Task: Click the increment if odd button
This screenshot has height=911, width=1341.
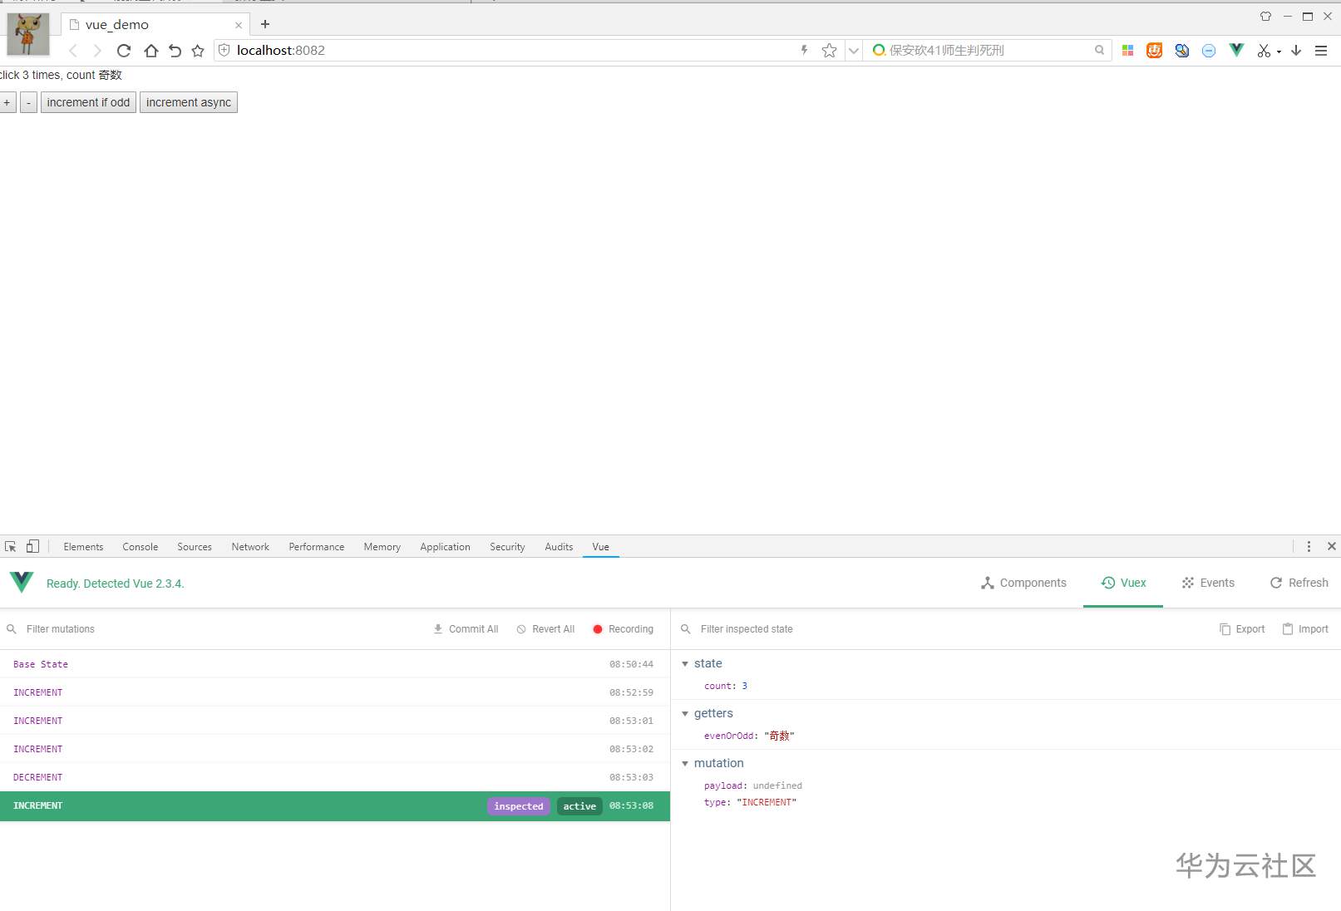Action: click(x=88, y=102)
